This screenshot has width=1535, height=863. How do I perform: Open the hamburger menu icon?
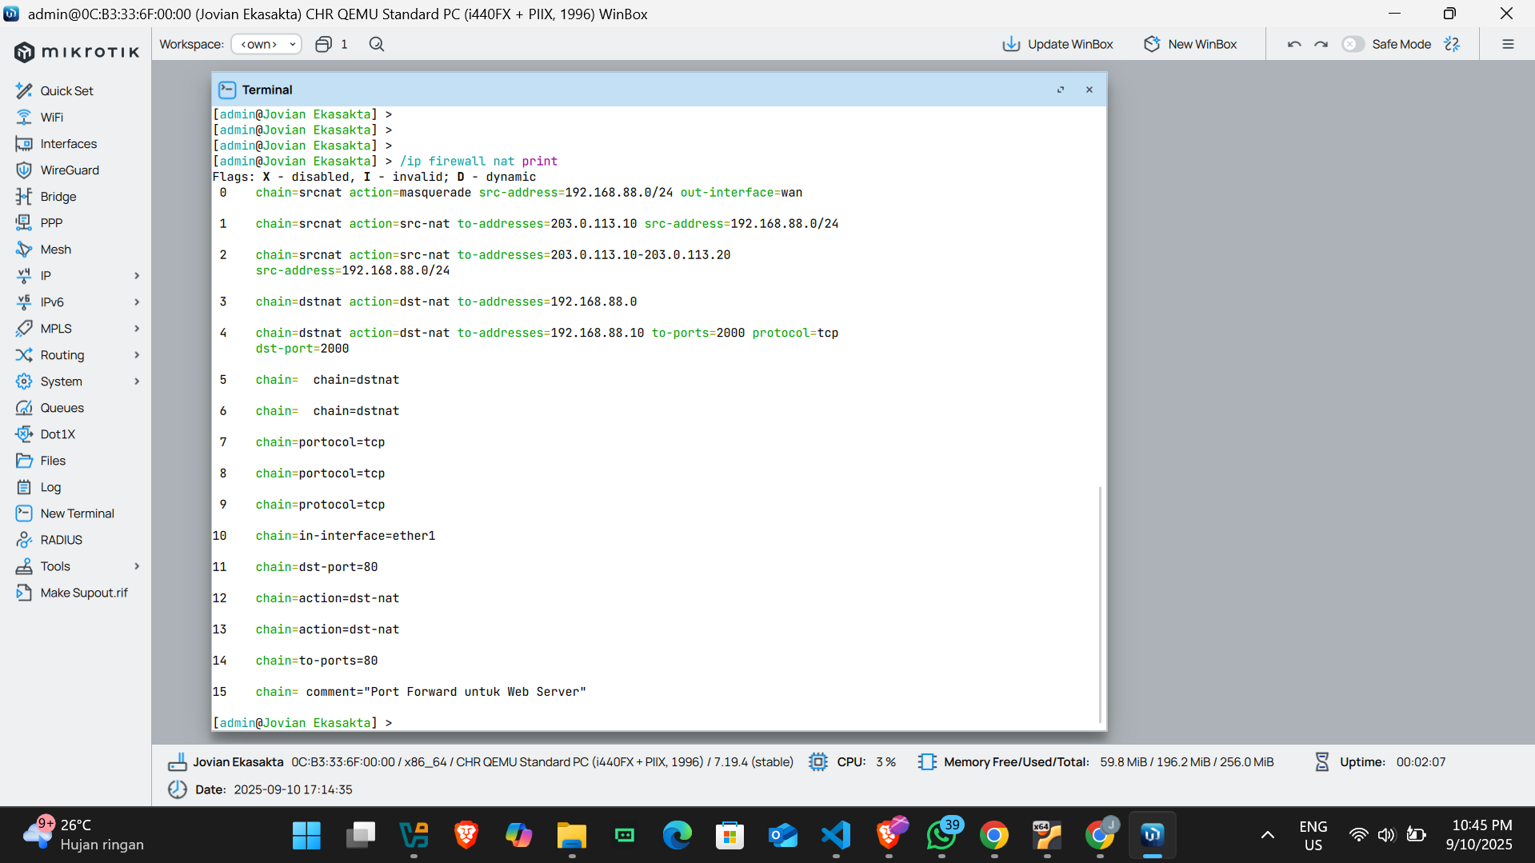[1508, 44]
